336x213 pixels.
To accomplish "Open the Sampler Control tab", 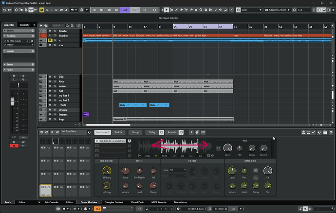I will 114,202.
